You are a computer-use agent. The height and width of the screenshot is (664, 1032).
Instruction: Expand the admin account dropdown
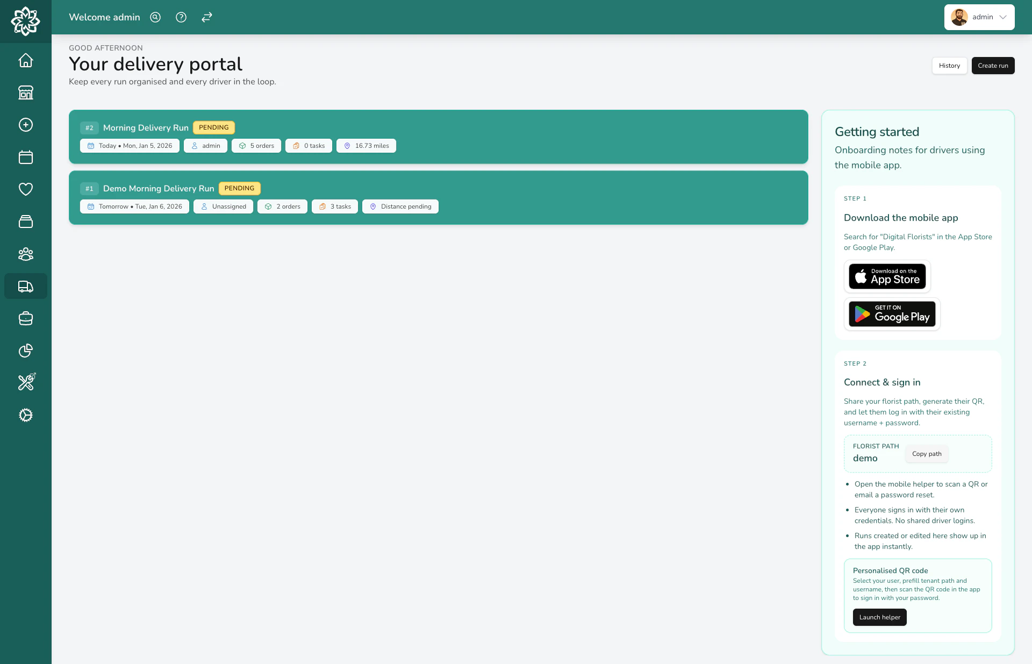pyautogui.click(x=978, y=17)
